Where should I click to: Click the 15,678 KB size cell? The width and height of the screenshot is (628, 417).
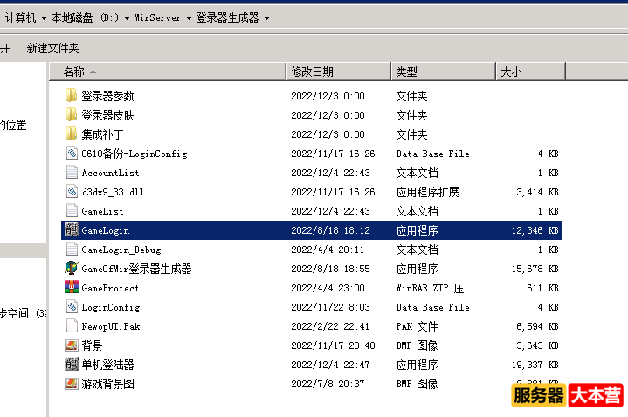pyautogui.click(x=535, y=269)
